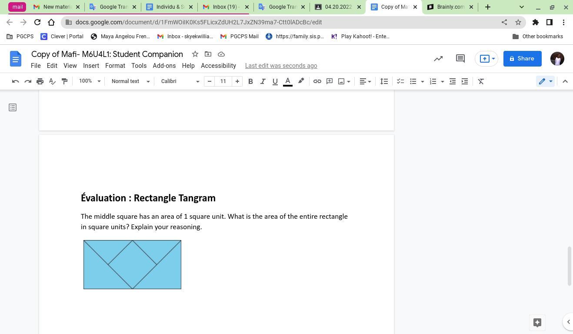Open comment history icon
This screenshot has height=334, width=573.
point(460,59)
